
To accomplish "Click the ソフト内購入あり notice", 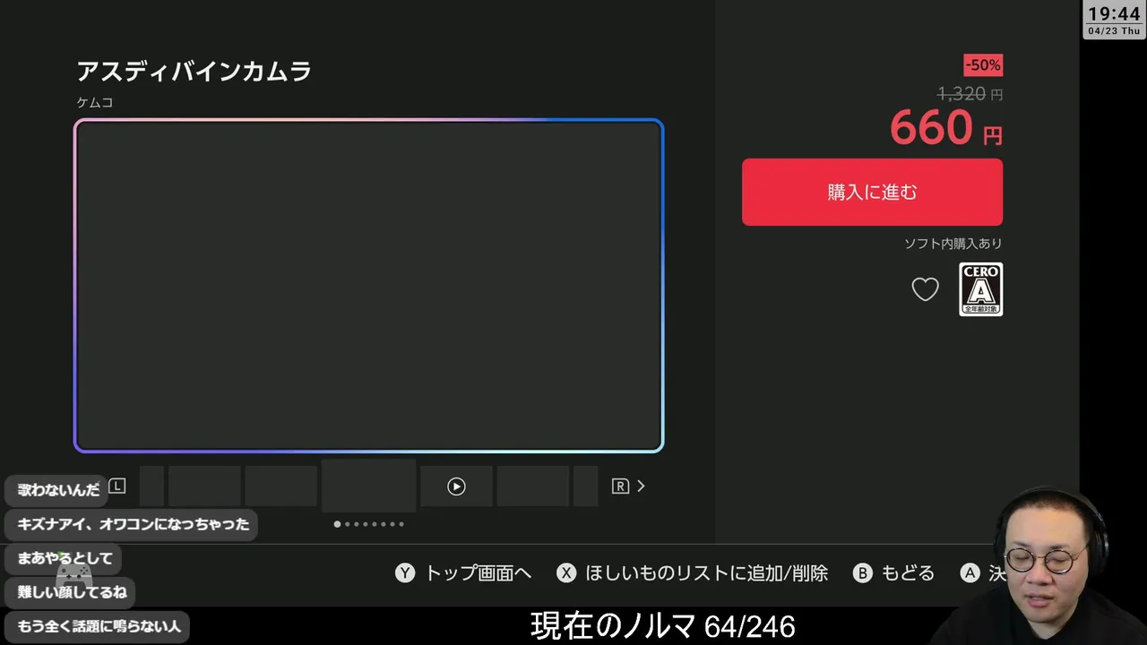I will tap(953, 244).
